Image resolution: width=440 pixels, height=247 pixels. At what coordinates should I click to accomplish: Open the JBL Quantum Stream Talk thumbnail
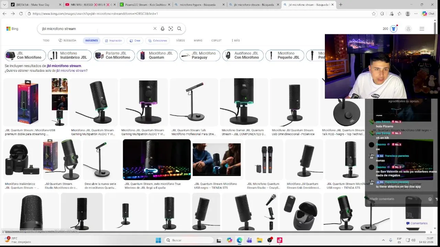(194, 102)
